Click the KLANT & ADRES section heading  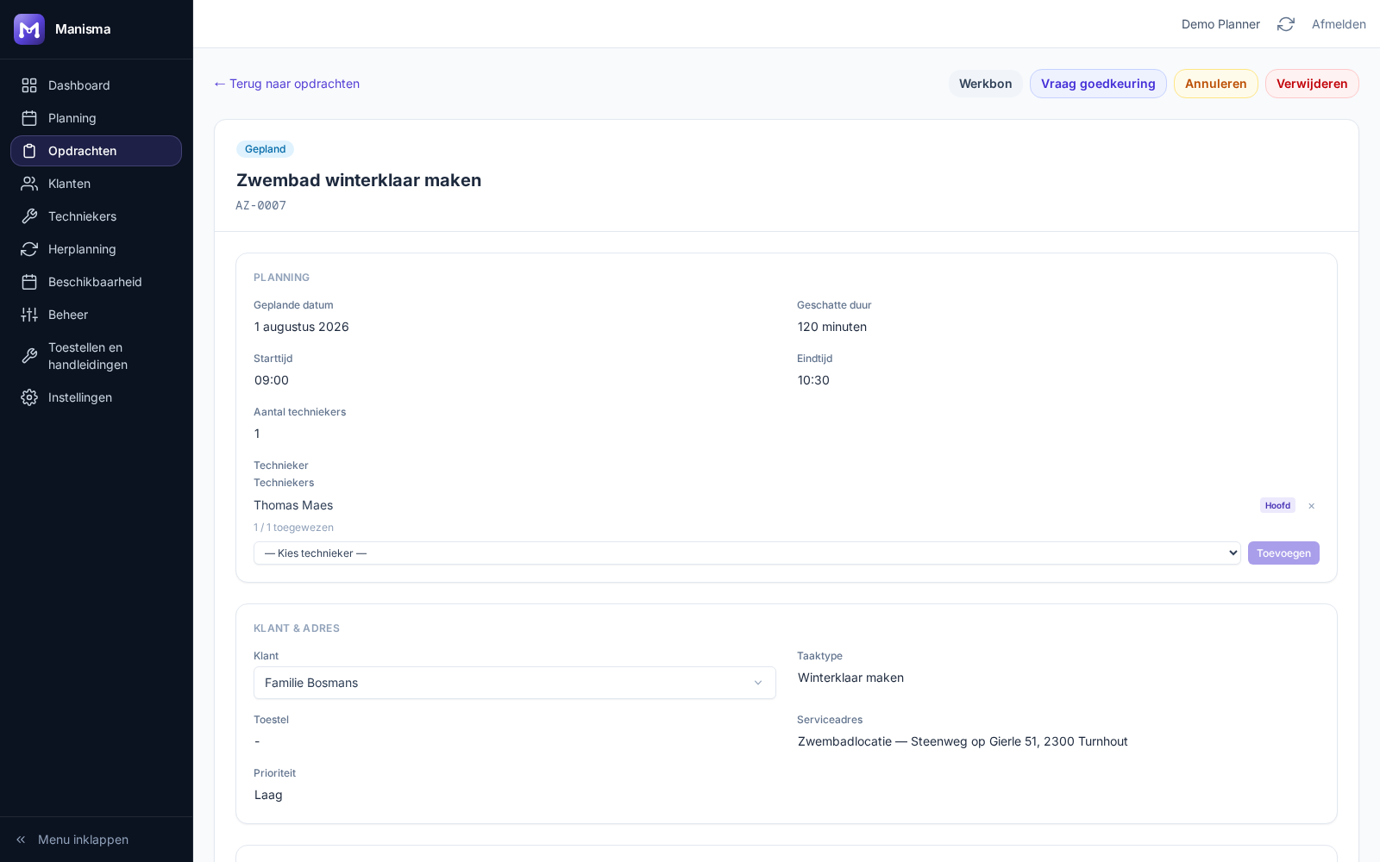[297, 628]
